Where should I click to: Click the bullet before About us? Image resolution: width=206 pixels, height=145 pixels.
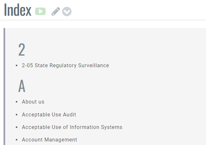pyautogui.click(x=17, y=102)
